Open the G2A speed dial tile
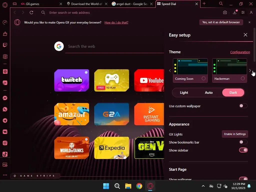This screenshot has height=192, width=256. tap(112, 114)
